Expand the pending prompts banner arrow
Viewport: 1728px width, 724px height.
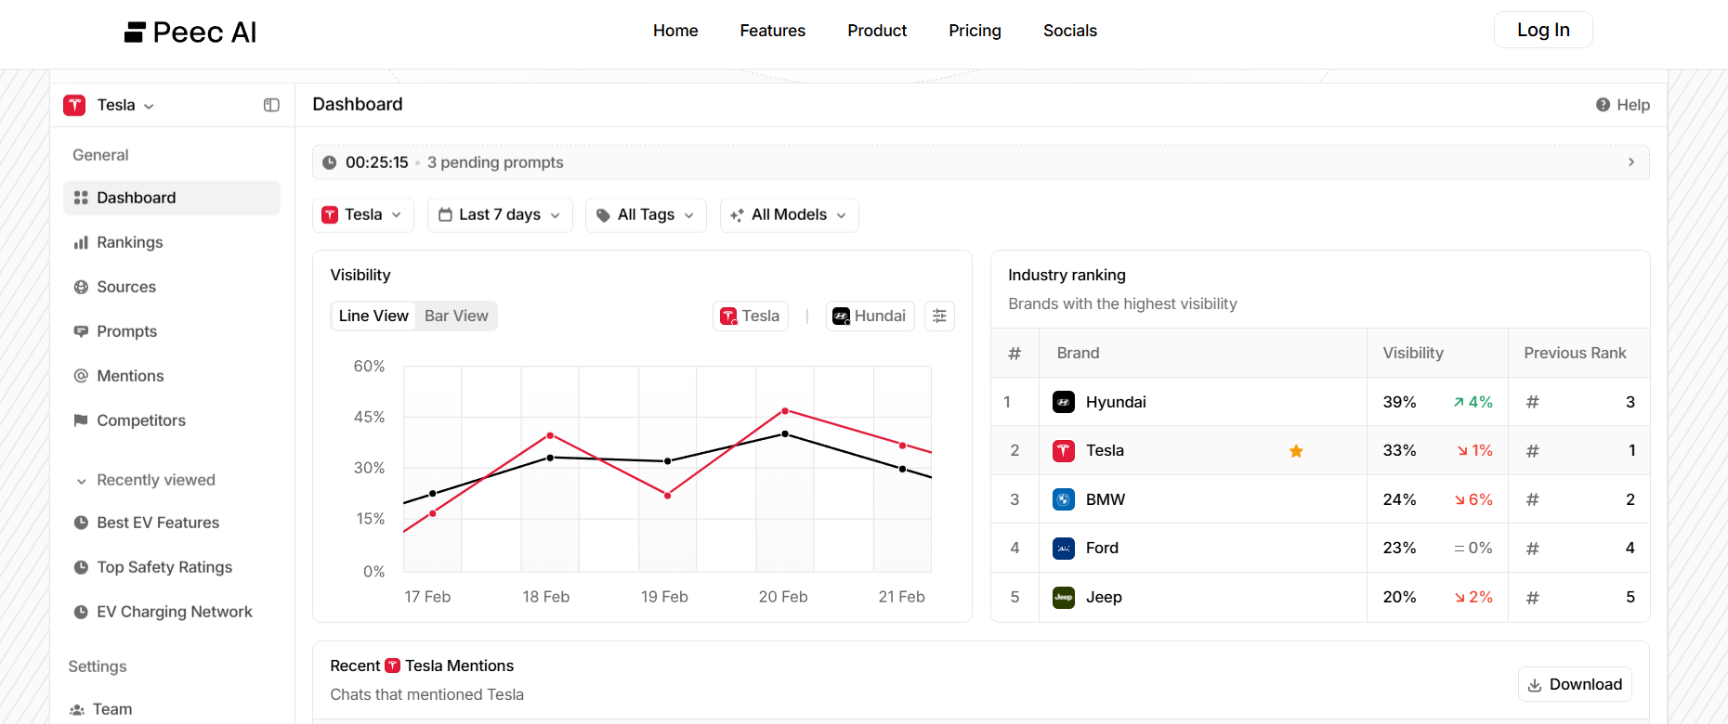[1631, 162]
